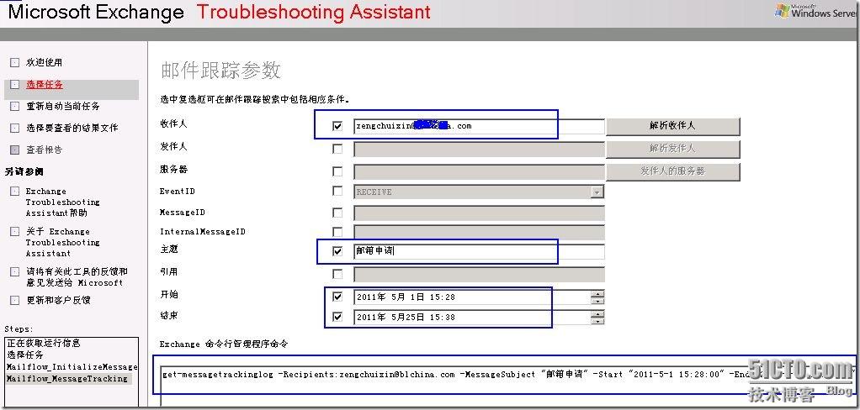The height and width of the screenshot is (410, 860).
Task: Click the icon beside 更新和客户反馈
Action: (x=14, y=300)
